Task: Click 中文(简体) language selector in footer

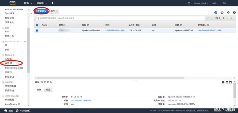Action: pos(25,111)
